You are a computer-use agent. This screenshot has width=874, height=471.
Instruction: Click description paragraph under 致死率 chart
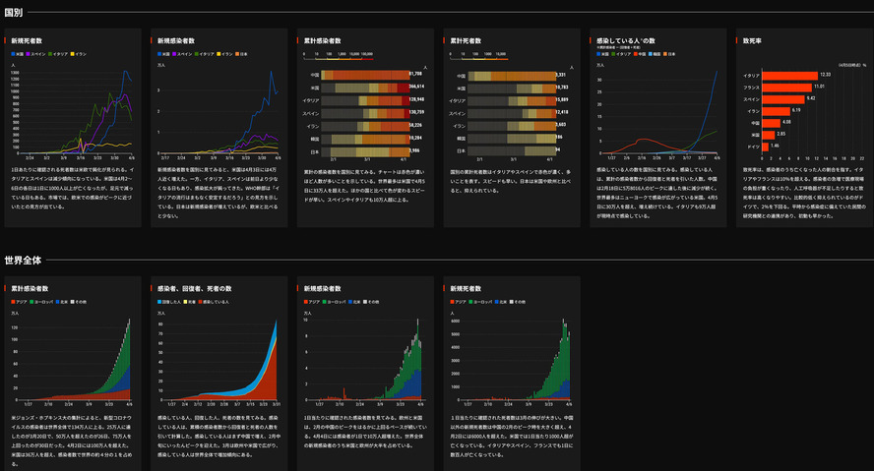tap(804, 193)
